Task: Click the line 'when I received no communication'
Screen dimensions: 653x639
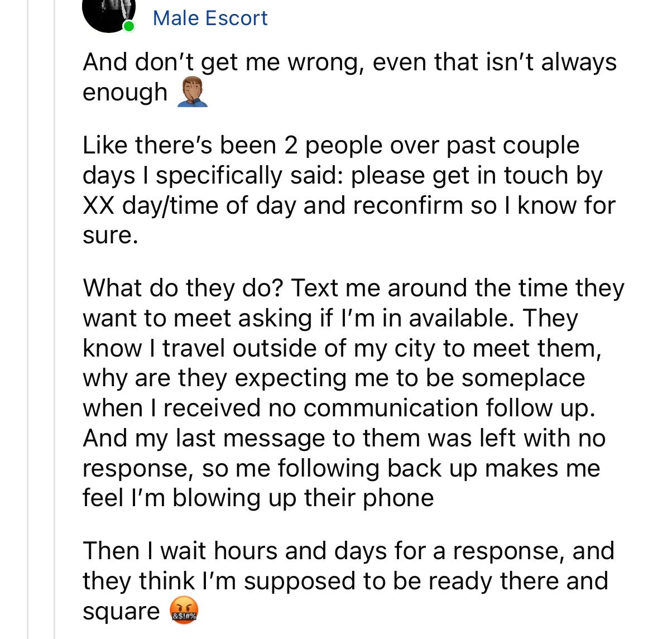Action: [x=339, y=409]
